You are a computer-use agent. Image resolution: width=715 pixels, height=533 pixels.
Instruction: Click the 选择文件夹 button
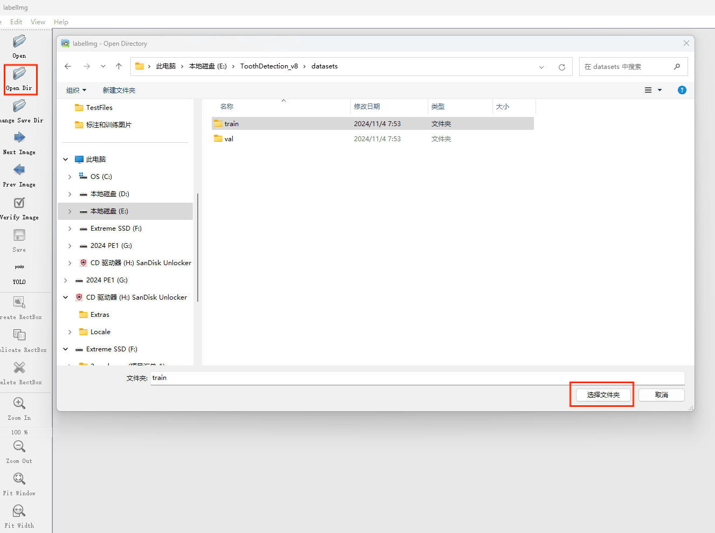coord(603,395)
